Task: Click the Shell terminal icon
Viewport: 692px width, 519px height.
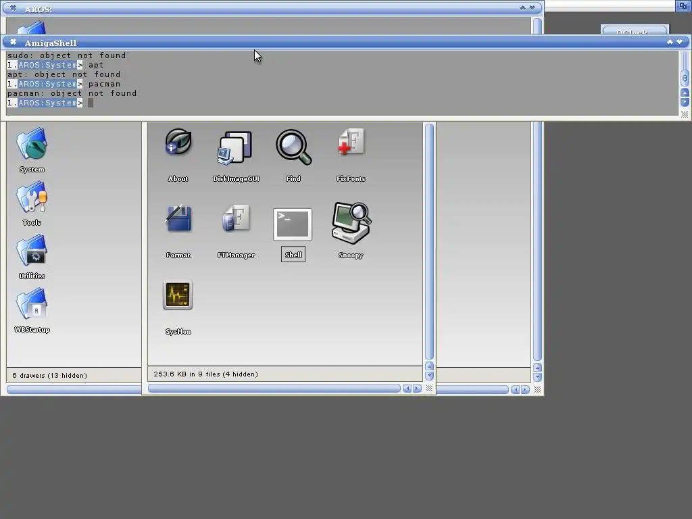Action: (293, 224)
